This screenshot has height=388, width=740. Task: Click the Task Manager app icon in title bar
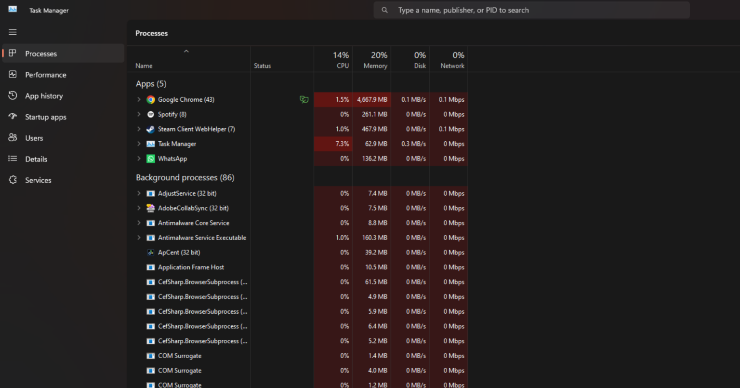[x=13, y=9]
